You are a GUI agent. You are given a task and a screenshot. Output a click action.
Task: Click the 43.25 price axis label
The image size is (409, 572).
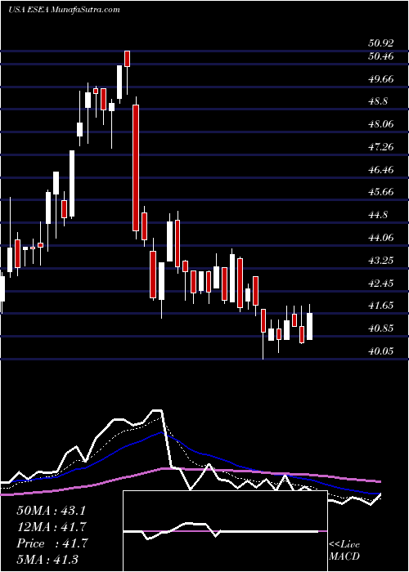point(381,261)
